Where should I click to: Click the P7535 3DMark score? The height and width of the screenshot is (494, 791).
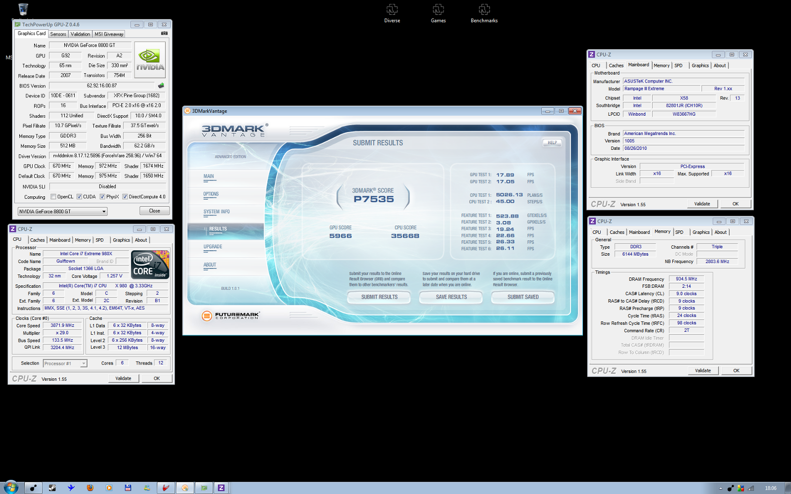(x=374, y=199)
